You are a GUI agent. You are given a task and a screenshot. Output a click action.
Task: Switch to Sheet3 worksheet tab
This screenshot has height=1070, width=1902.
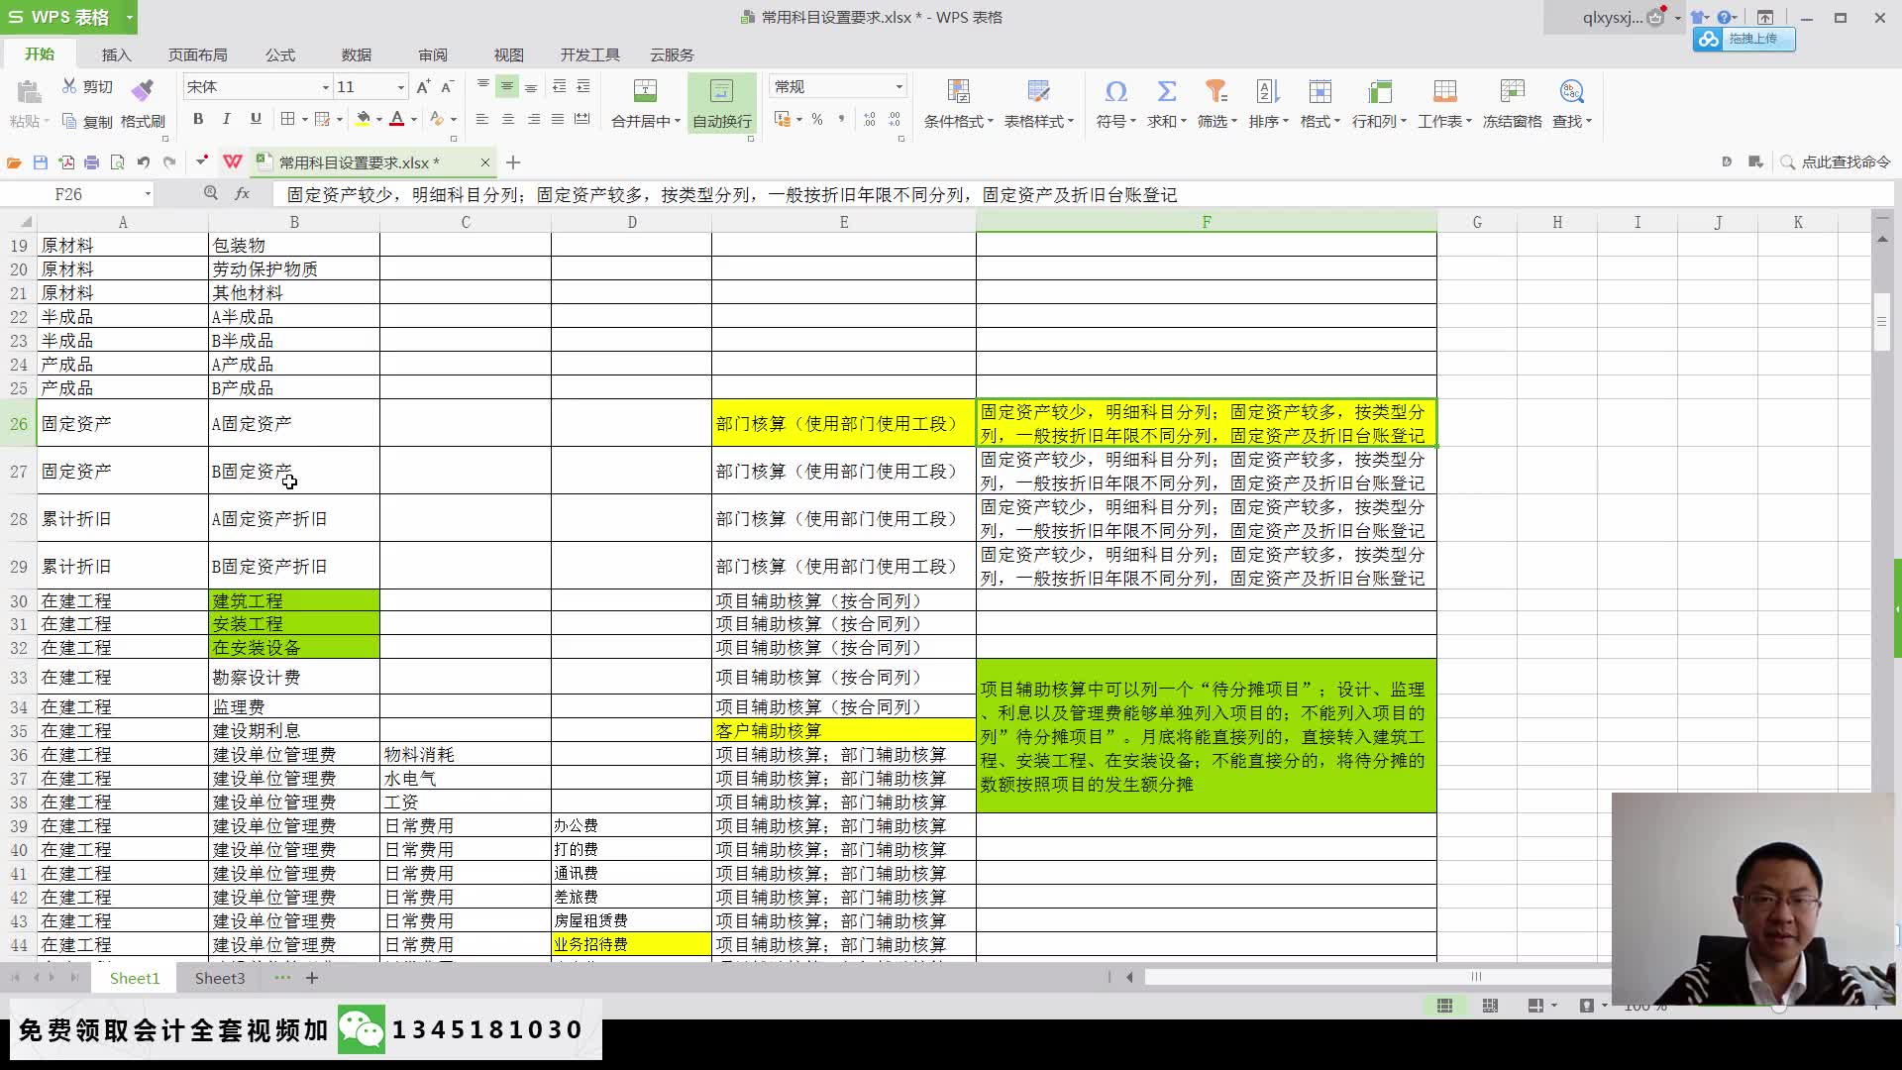click(219, 978)
